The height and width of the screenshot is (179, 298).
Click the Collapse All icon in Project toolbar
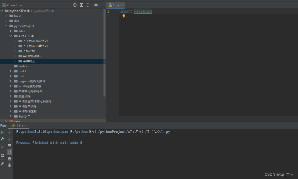coord(87,5)
